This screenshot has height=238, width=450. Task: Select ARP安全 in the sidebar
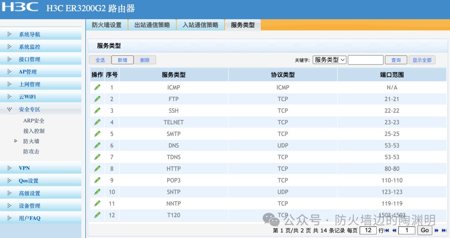pos(34,121)
